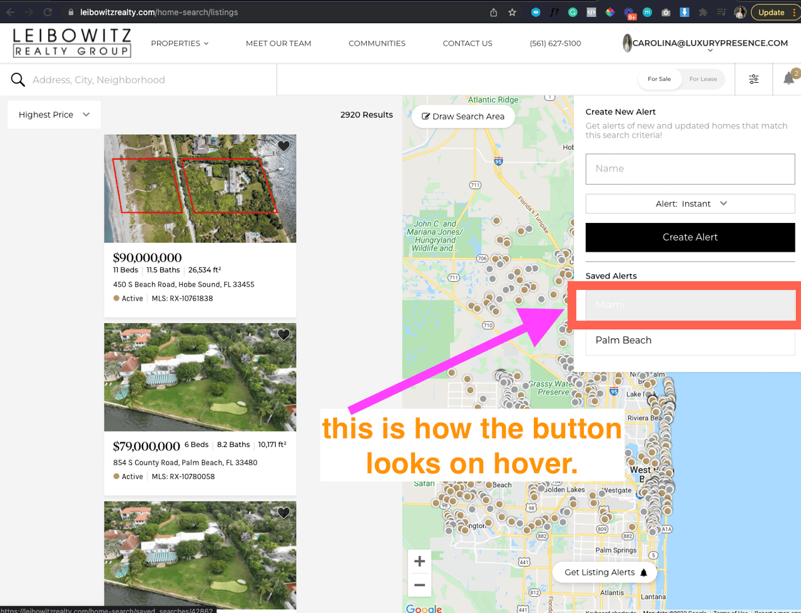Favorite the 854 S County Road listing heart

coord(283,334)
